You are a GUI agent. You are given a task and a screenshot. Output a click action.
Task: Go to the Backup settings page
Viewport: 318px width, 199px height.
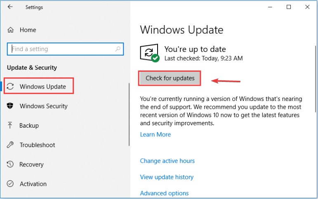[29, 126]
